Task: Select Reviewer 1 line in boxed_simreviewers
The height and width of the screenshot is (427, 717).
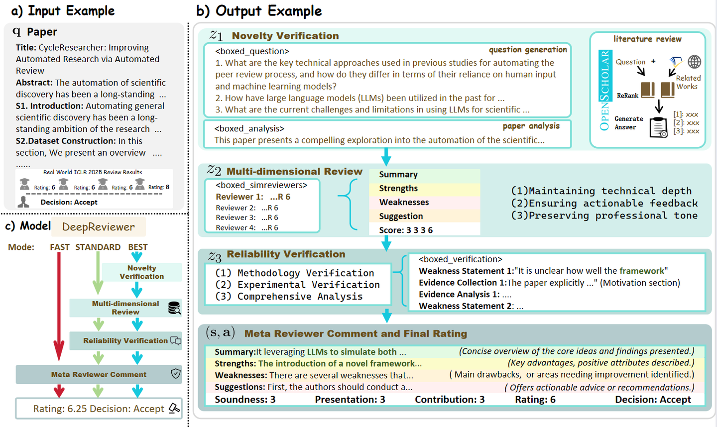Action: (253, 197)
